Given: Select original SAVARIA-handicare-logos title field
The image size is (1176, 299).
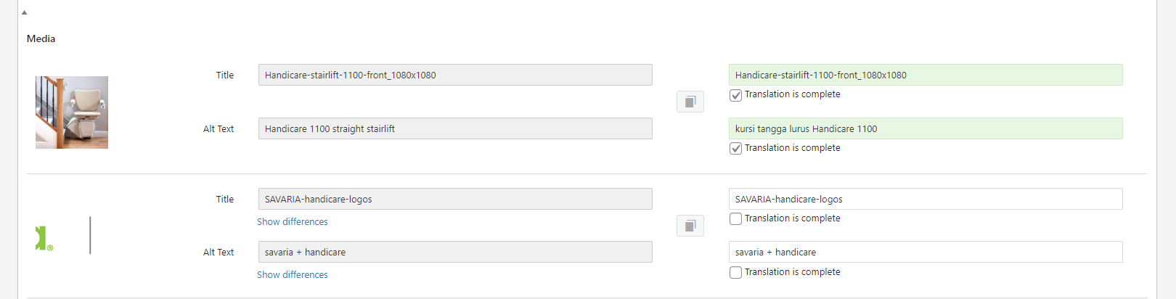Looking at the screenshot, I should pyautogui.click(x=455, y=199).
